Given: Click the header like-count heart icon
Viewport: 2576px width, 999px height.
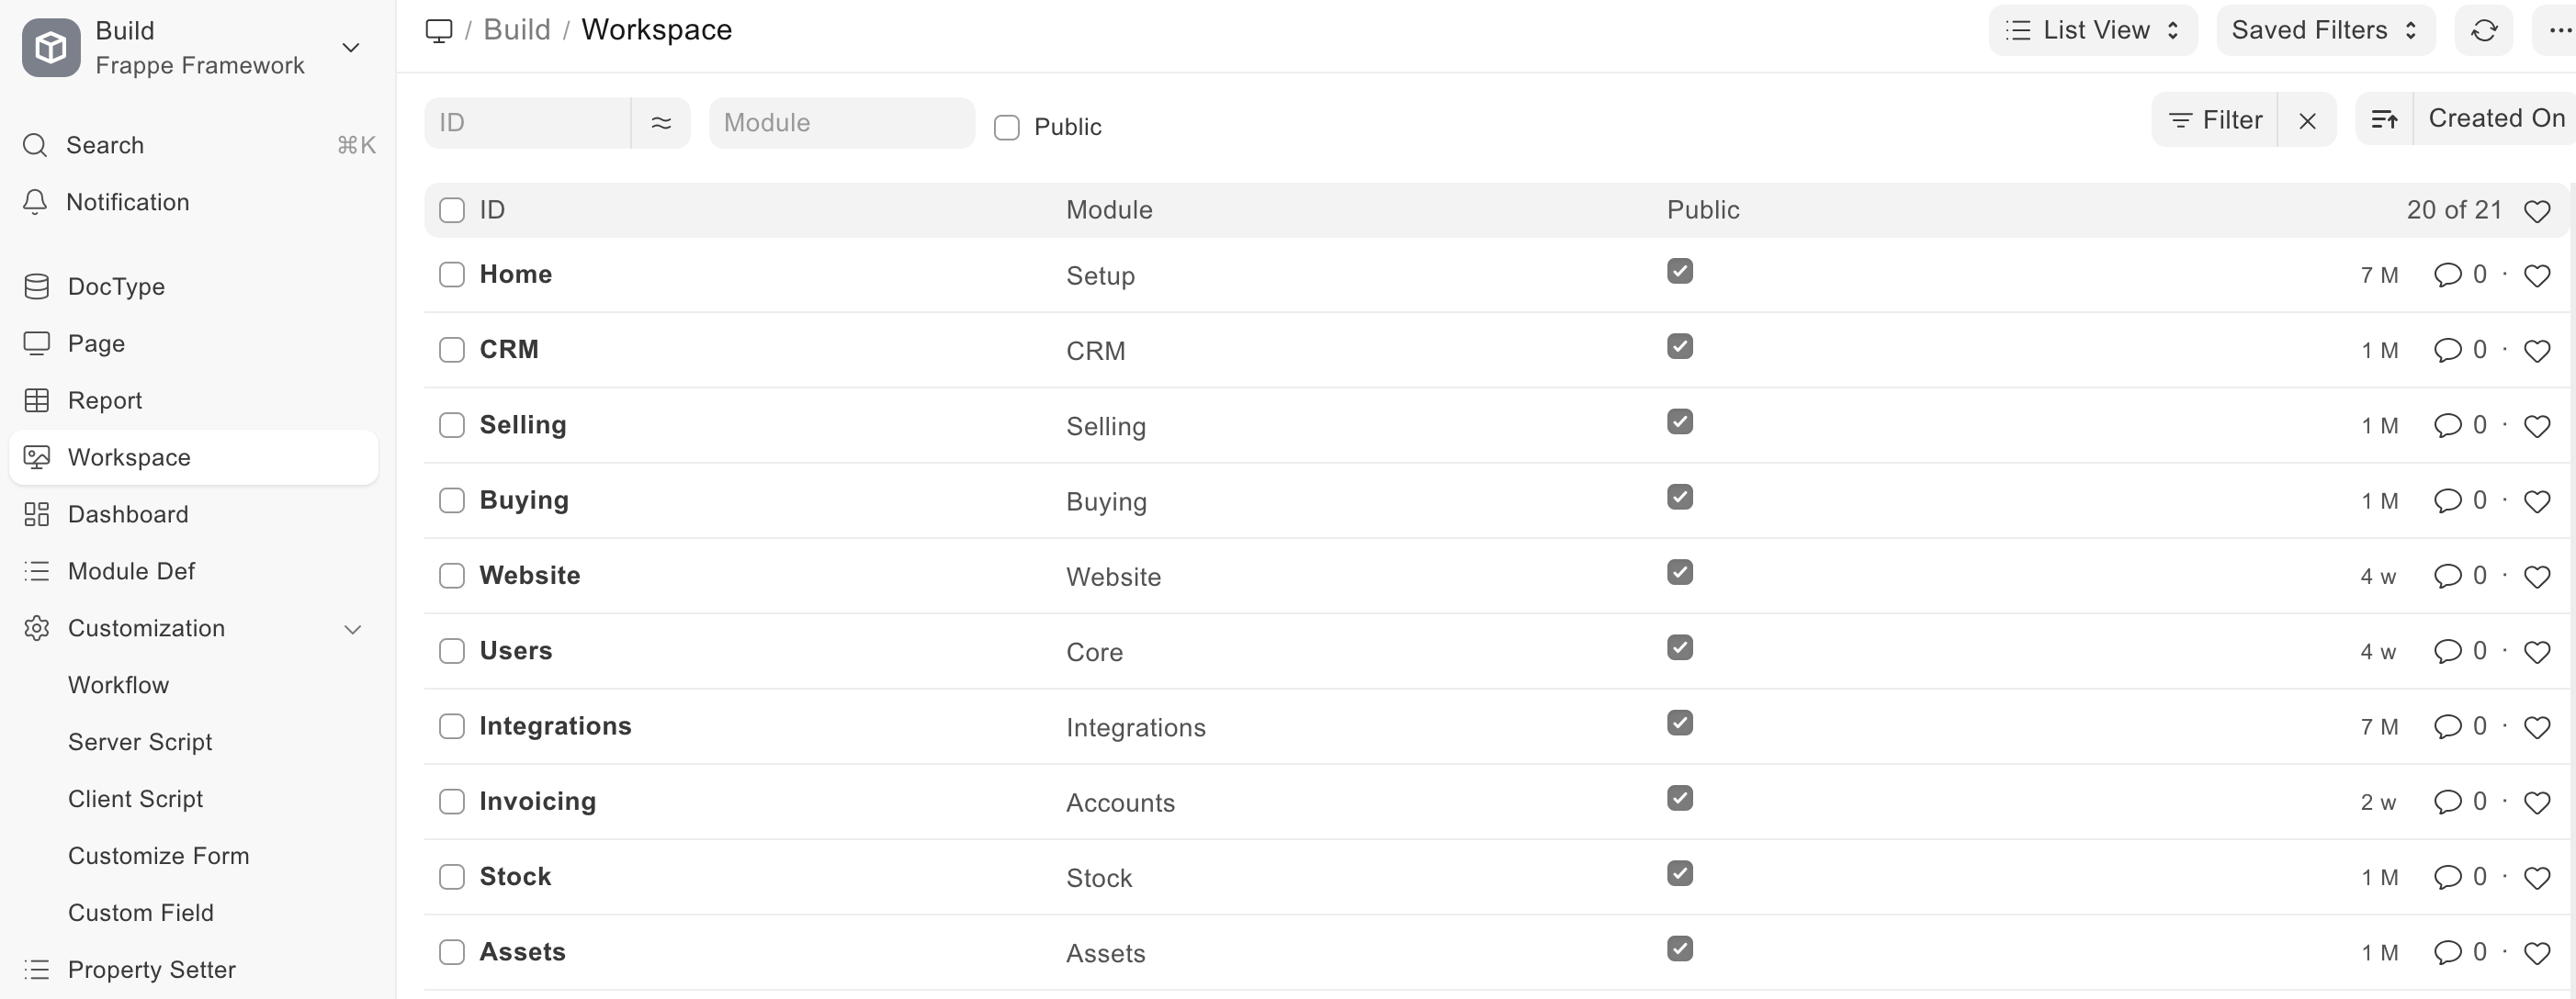Looking at the screenshot, I should tap(2536, 211).
